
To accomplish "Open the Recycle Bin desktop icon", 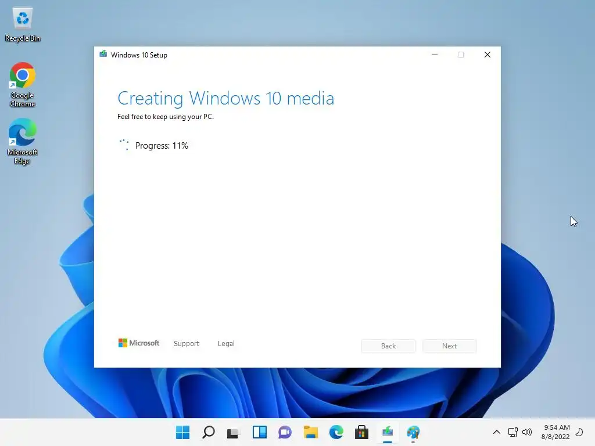I will coord(23,24).
